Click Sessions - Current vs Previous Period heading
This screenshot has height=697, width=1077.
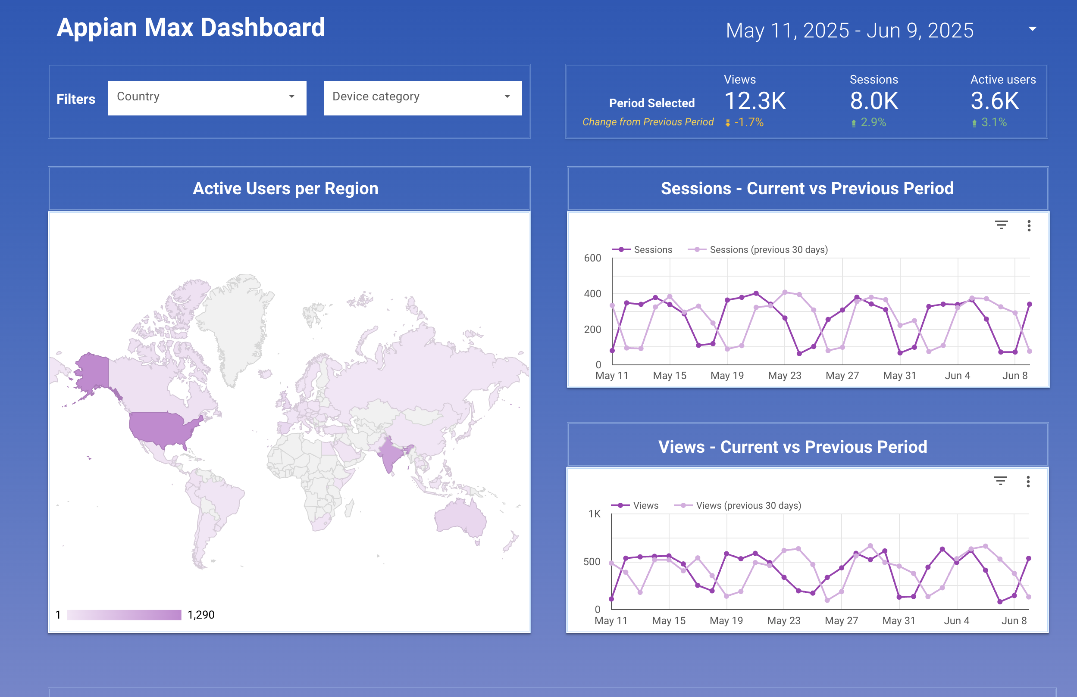click(x=807, y=189)
